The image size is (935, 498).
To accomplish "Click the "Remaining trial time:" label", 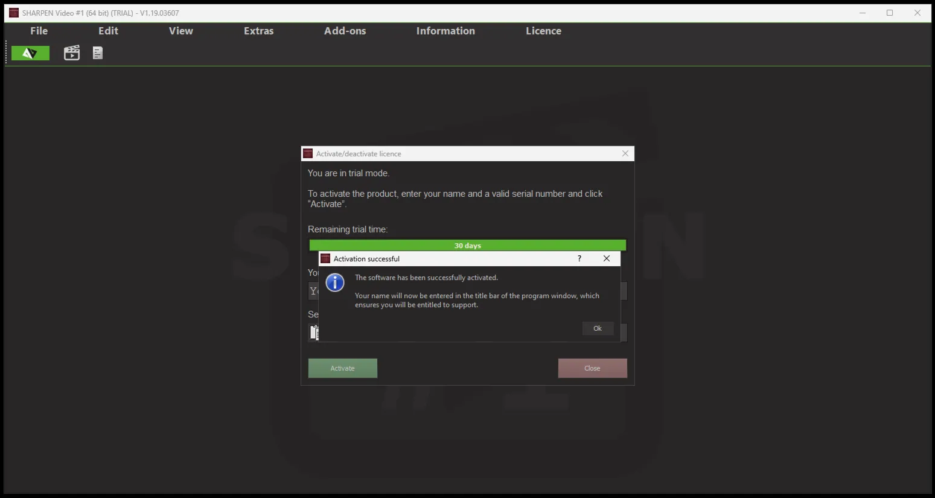I will coord(348,229).
